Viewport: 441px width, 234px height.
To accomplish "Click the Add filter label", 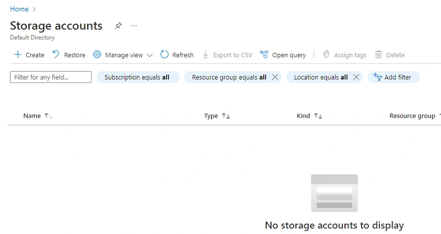I will pyautogui.click(x=397, y=77).
